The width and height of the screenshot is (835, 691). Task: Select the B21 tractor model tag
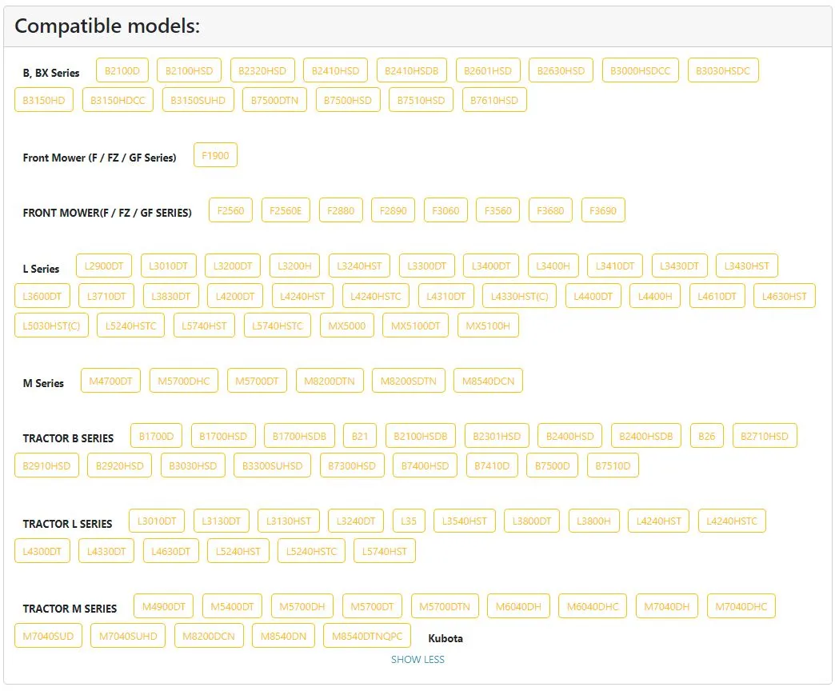pyautogui.click(x=360, y=437)
